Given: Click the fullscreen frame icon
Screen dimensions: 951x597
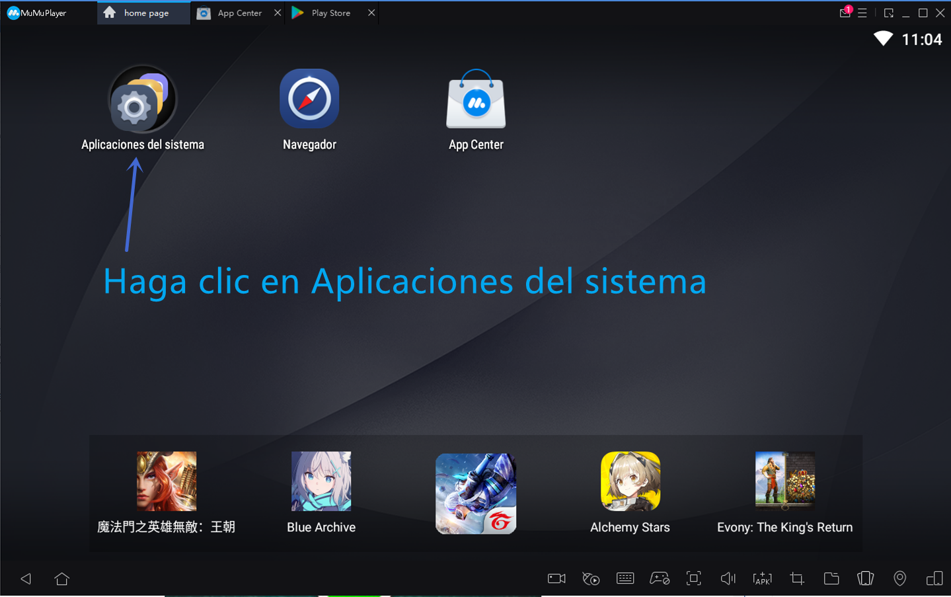Looking at the screenshot, I should (x=693, y=578).
